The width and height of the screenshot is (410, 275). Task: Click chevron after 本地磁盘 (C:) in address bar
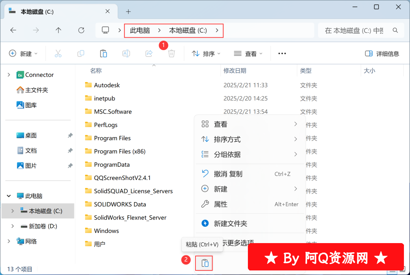pyautogui.click(x=217, y=30)
